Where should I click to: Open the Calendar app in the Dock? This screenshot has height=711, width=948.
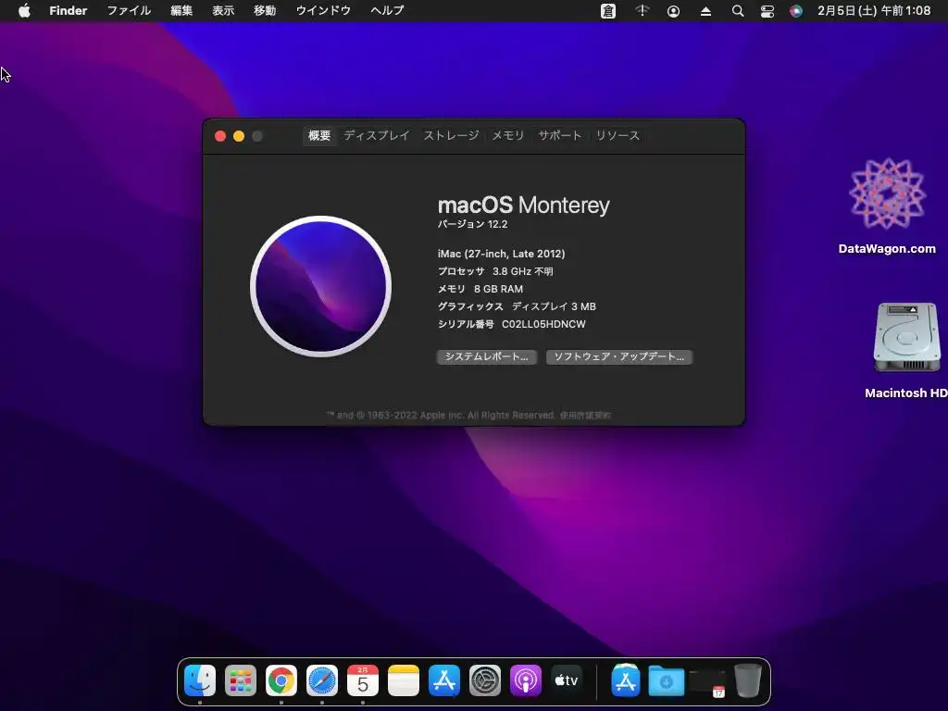363,680
